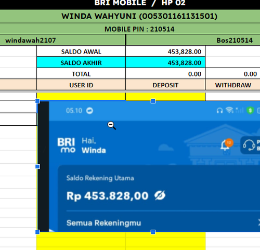260x250 pixels.
Task: Select the left-middle image resize handle
Action: point(37,167)
